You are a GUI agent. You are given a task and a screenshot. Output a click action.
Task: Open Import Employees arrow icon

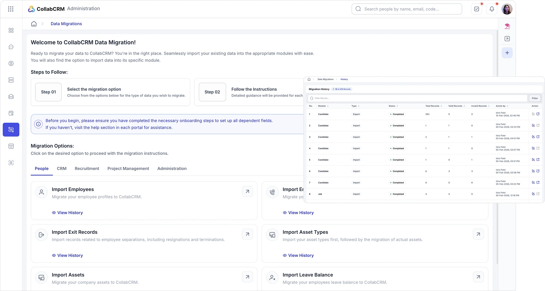(x=247, y=191)
